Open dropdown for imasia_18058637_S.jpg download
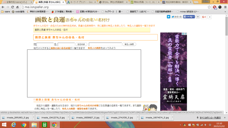 103,117
